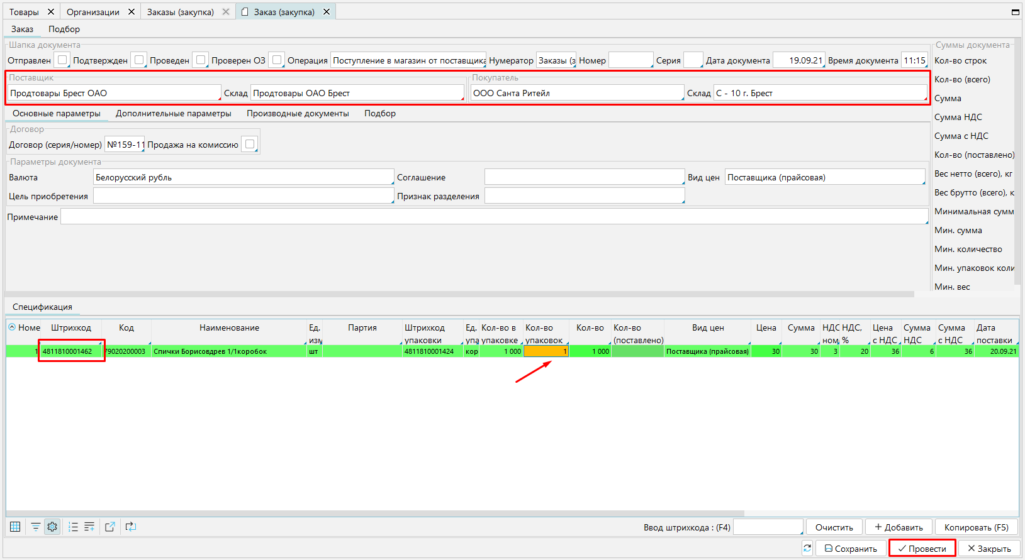Screen dimensions: 1025x560
Task: Tick the Продажа на комиссию checkbox
Action: pos(250,145)
